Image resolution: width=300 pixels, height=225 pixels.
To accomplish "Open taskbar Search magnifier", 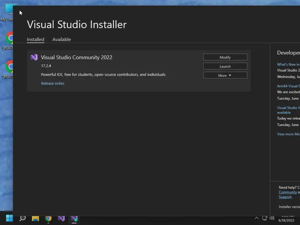I will click(23, 218).
